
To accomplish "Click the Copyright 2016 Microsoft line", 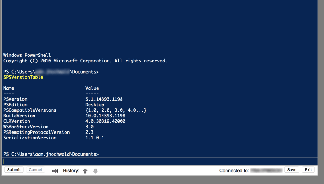I will tap(85, 61).
